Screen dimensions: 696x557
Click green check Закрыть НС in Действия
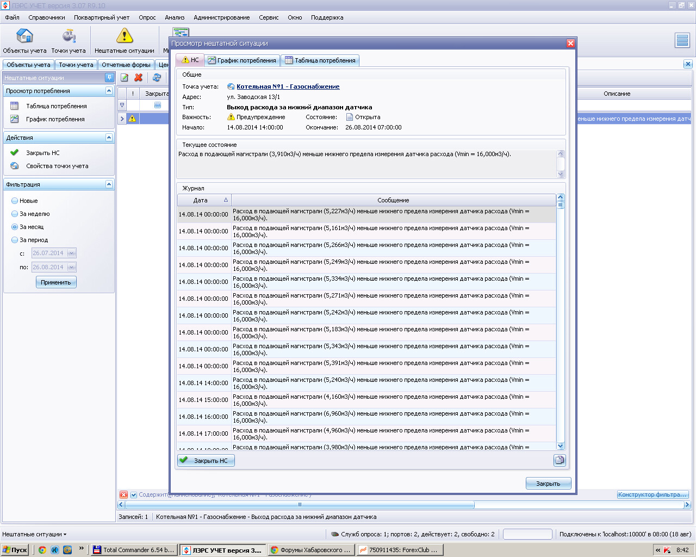click(x=15, y=153)
